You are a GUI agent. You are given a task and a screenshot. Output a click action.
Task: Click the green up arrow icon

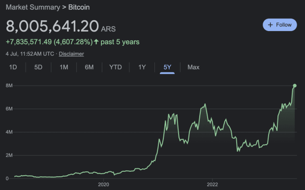[96, 41]
